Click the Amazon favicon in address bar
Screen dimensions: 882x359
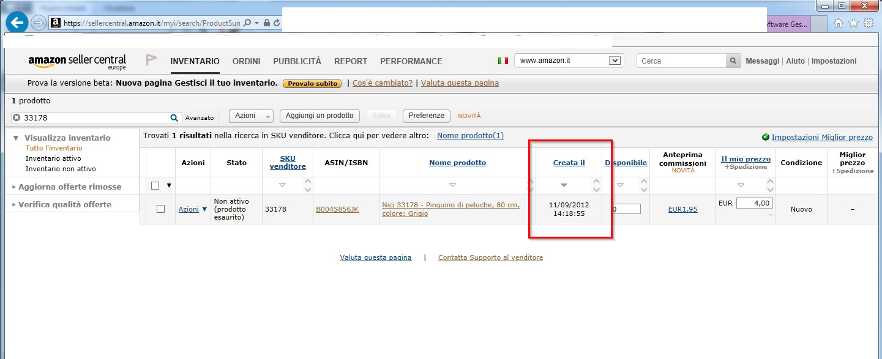point(56,23)
